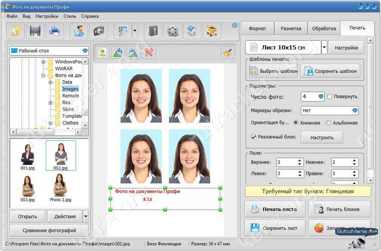Click Сохранить лист button

pos(275,228)
